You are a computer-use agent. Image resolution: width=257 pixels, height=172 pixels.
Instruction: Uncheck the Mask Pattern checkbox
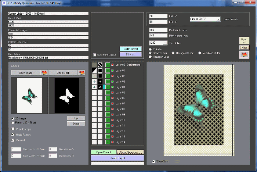tap(13, 135)
